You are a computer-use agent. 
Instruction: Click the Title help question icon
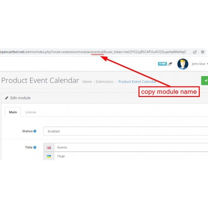(x=35, y=147)
